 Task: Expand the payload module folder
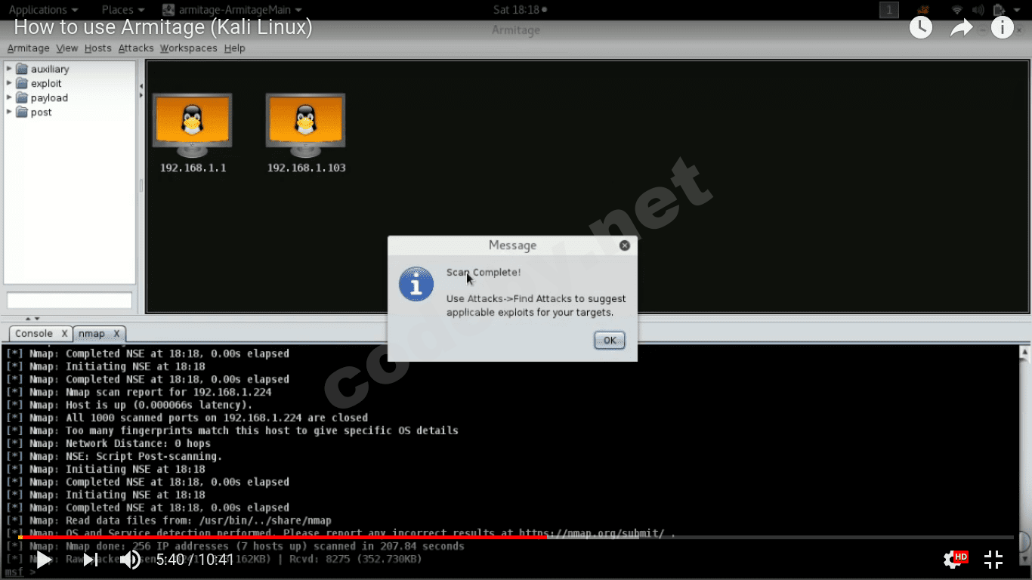pos(9,97)
